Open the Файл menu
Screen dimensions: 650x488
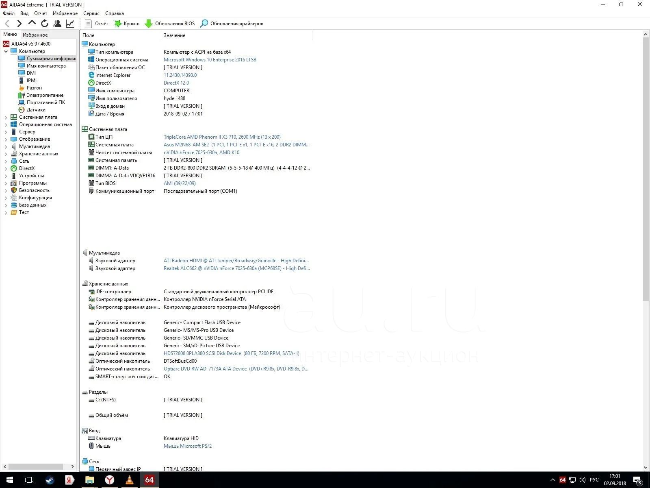click(9, 13)
